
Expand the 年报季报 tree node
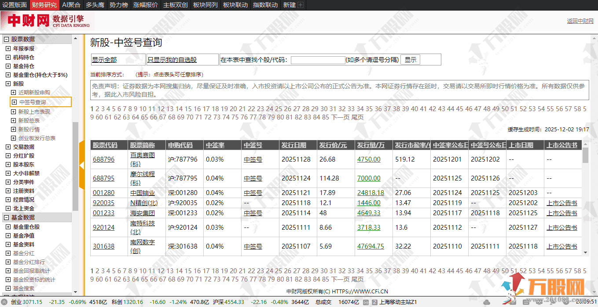coord(8,49)
